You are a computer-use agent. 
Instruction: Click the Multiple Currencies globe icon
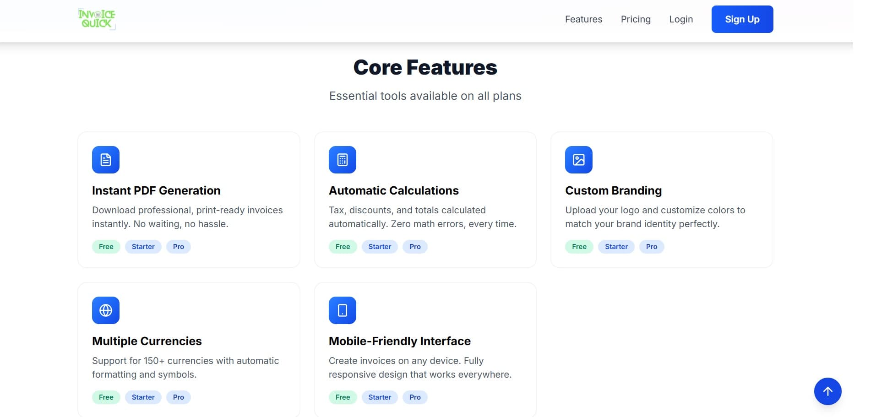click(105, 310)
